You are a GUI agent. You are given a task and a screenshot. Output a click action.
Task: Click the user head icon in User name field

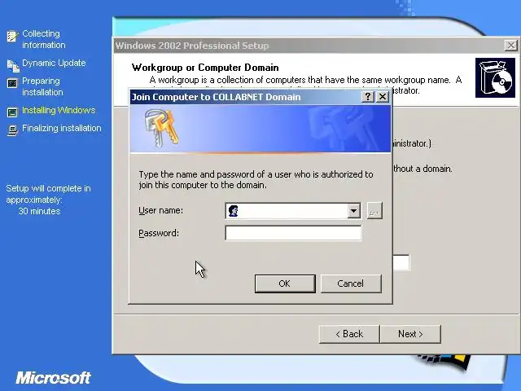click(234, 211)
